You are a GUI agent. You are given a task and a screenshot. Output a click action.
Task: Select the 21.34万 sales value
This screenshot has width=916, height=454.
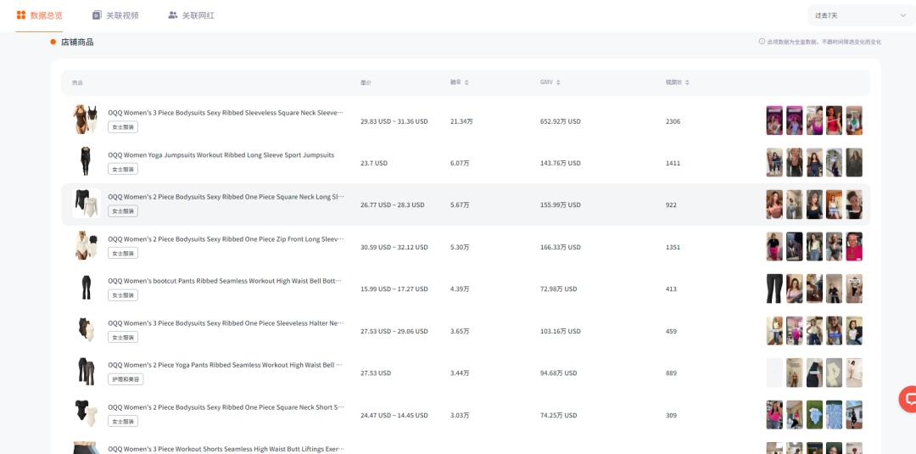coord(461,121)
